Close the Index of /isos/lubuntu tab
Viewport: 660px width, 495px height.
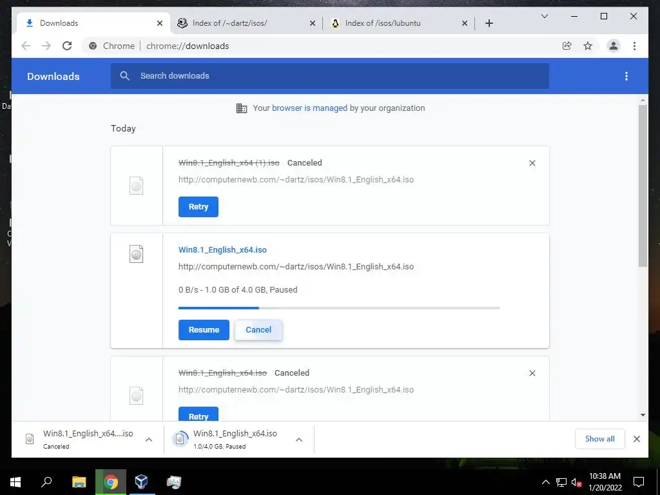(x=464, y=23)
